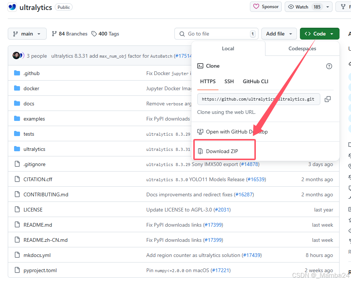The width and height of the screenshot is (351, 281).
Task: Click the file icon beside CITATION.cff
Action: click(x=17, y=179)
